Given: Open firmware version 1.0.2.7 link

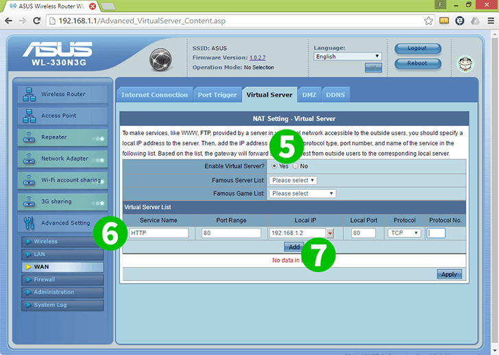Looking at the screenshot, I should point(258,58).
